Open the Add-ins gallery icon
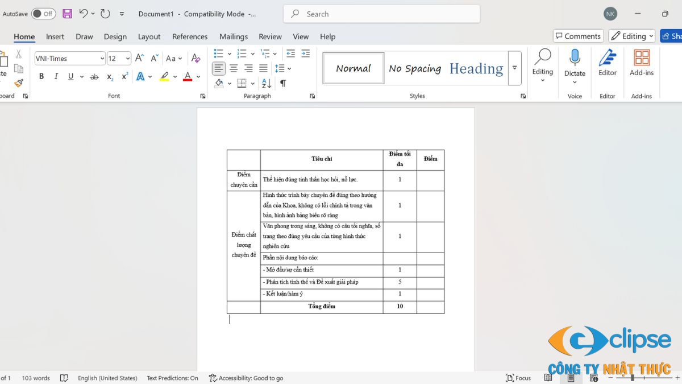Image resolution: width=682 pixels, height=384 pixels. click(x=642, y=63)
